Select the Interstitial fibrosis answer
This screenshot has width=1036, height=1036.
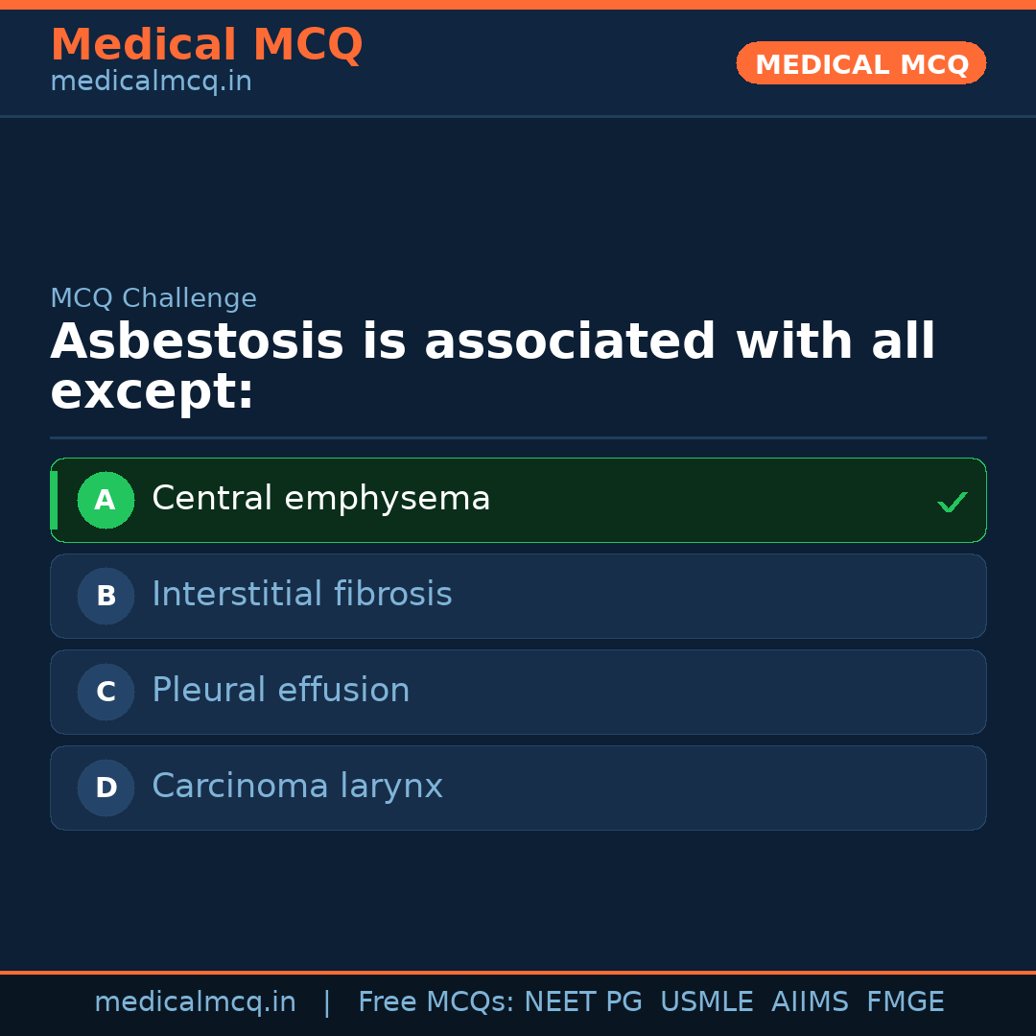click(x=302, y=595)
